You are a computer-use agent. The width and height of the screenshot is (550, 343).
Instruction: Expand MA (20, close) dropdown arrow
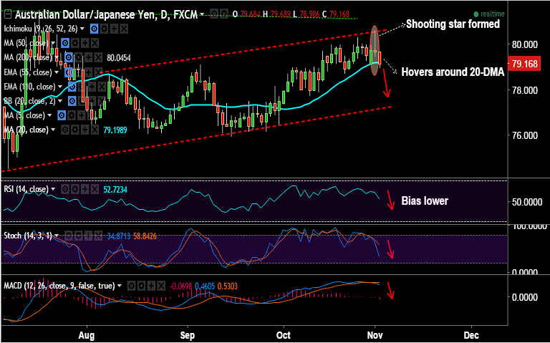(x=53, y=130)
